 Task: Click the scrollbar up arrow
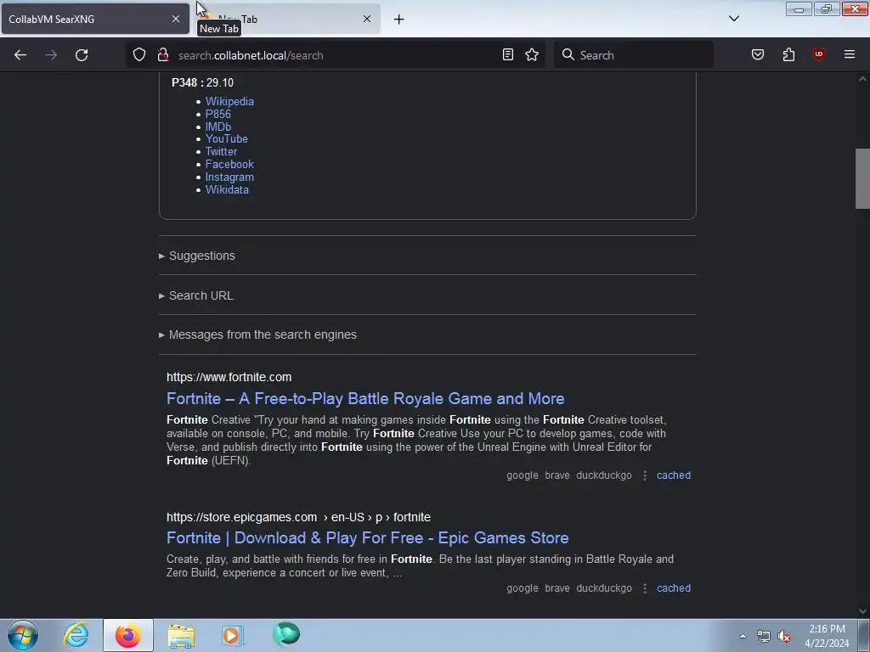click(862, 79)
